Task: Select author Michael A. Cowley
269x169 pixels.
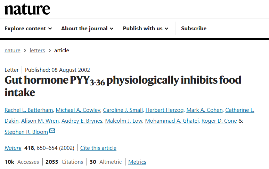Action: pos(78,110)
